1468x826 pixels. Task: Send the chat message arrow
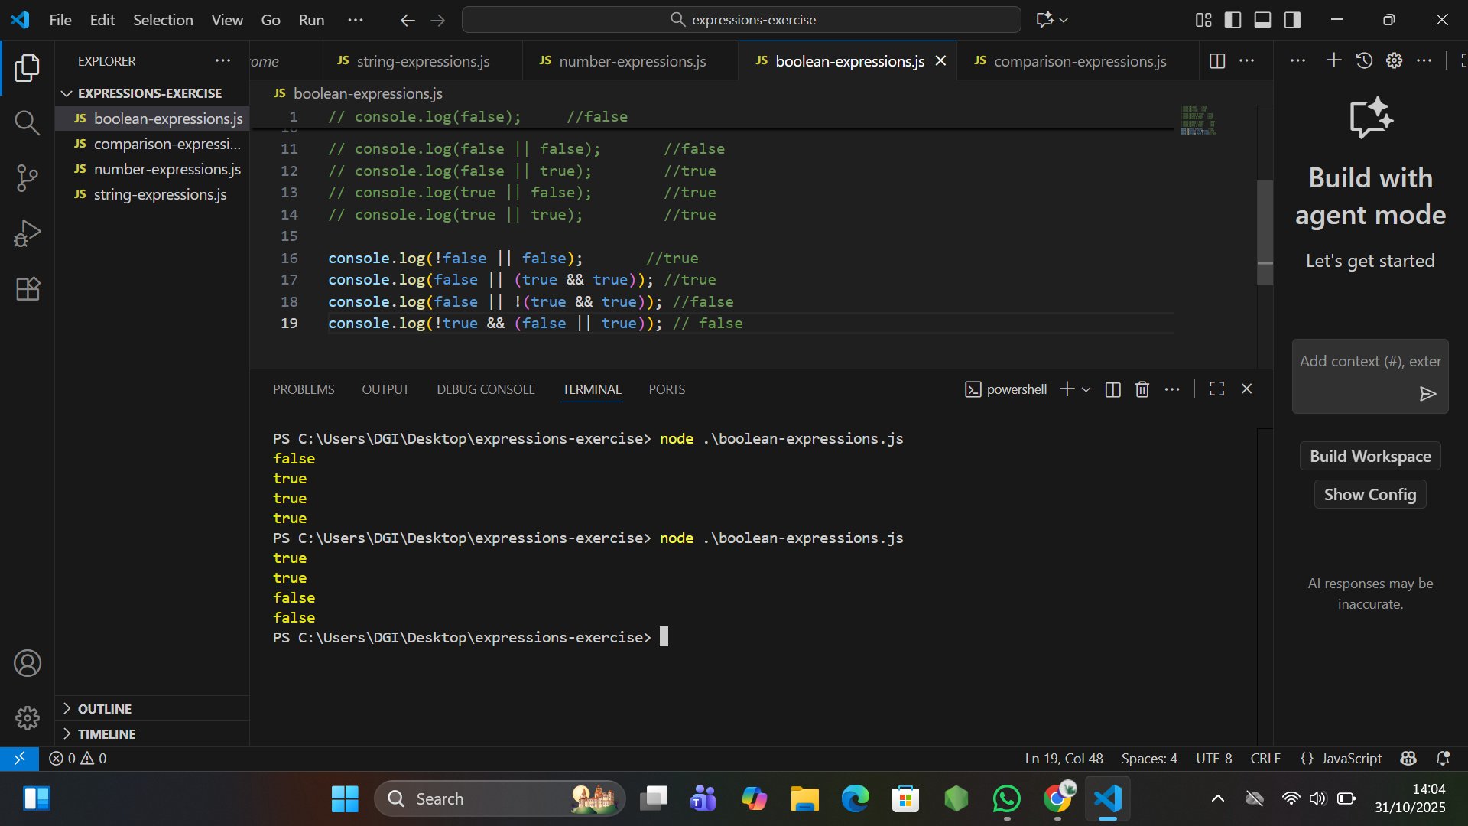pos(1427,394)
